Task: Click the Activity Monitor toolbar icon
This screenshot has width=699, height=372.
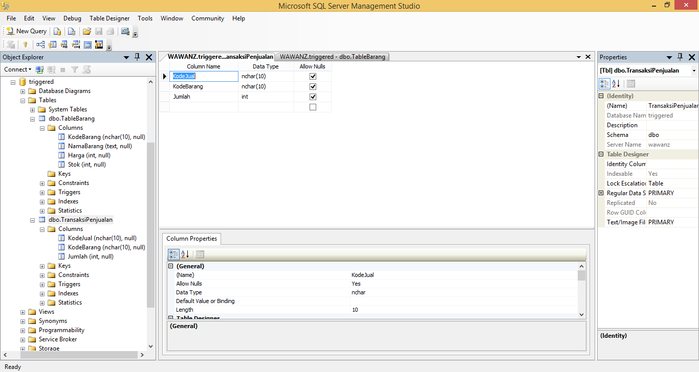Action: tap(125, 31)
